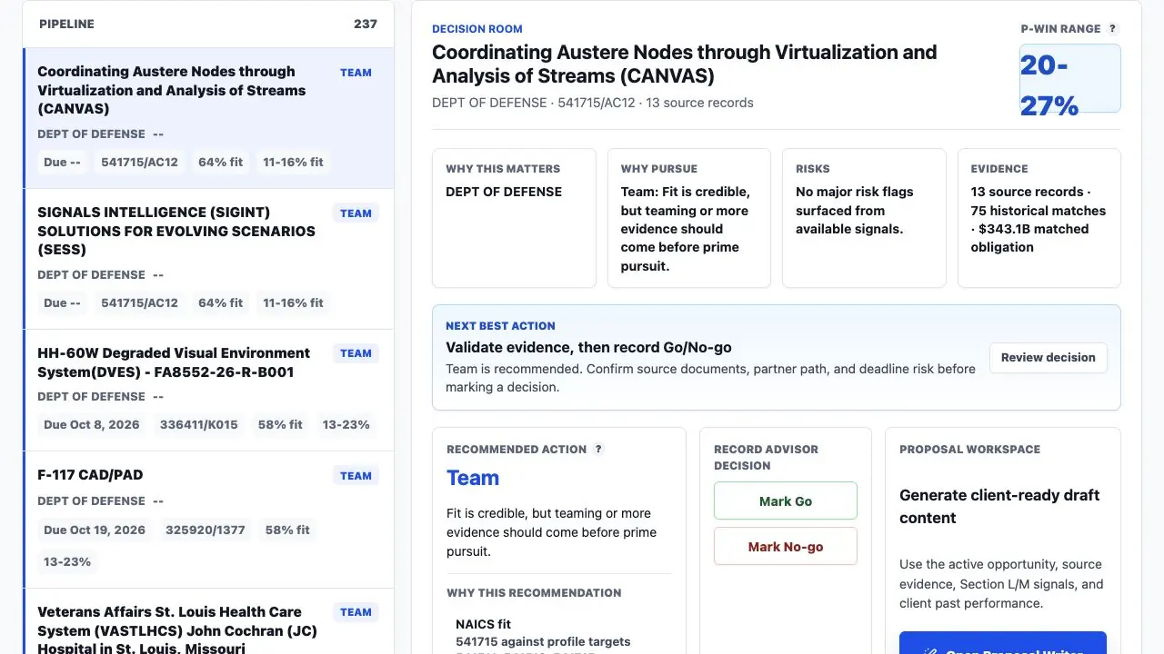
Task: Click TEAM badge on HH-60W row
Action: click(356, 353)
